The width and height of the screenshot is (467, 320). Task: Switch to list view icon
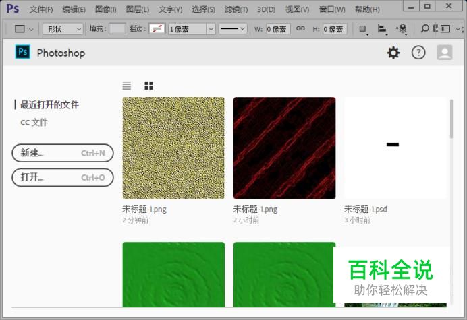click(x=127, y=86)
